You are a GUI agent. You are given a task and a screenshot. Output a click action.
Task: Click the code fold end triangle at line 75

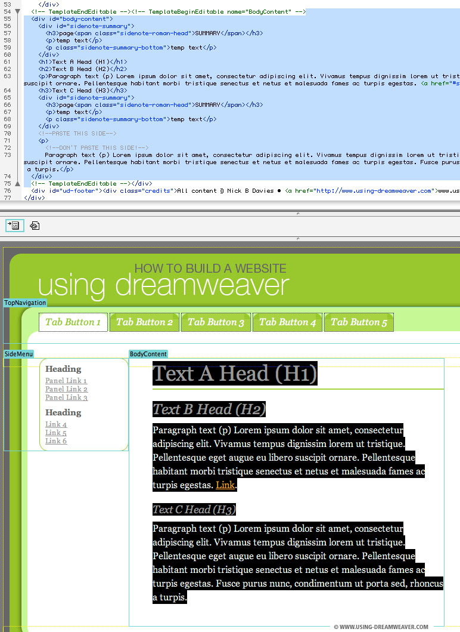(x=17, y=183)
